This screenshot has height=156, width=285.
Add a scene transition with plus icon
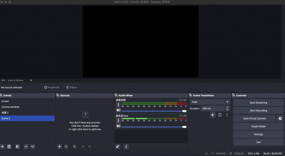point(213,115)
